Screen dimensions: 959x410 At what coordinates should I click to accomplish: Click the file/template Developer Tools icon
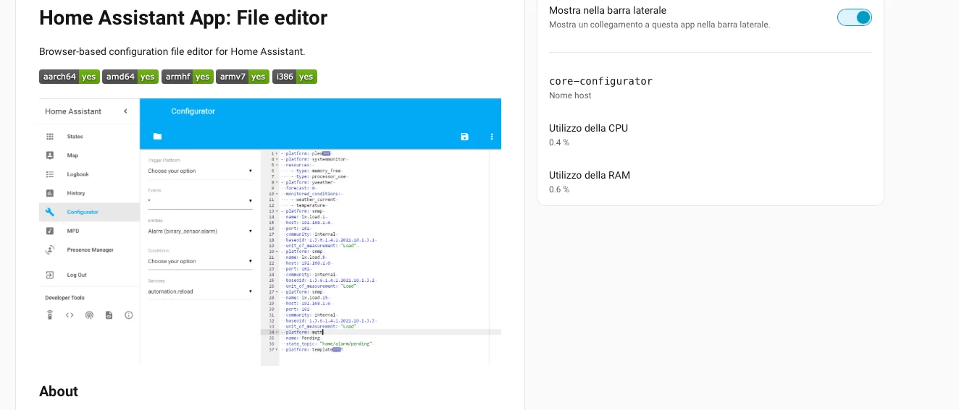109,315
